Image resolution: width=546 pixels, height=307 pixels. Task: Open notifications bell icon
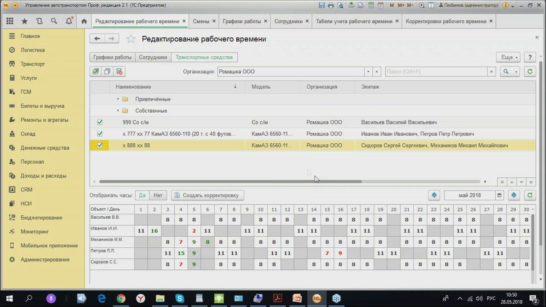point(69,21)
